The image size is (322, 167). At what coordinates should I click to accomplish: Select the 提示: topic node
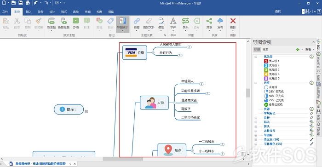(x=69, y=109)
